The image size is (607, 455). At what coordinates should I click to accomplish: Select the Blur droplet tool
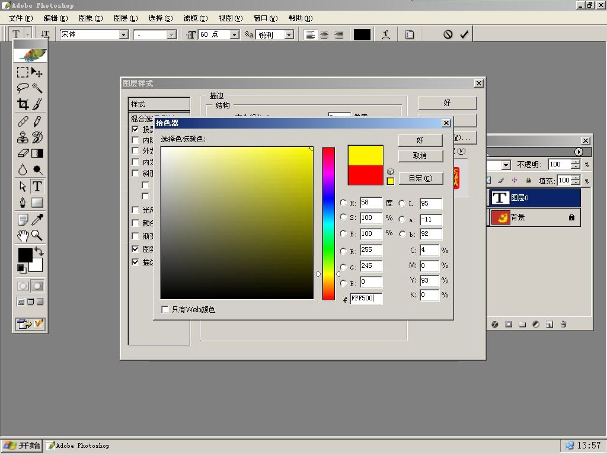click(23, 169)
